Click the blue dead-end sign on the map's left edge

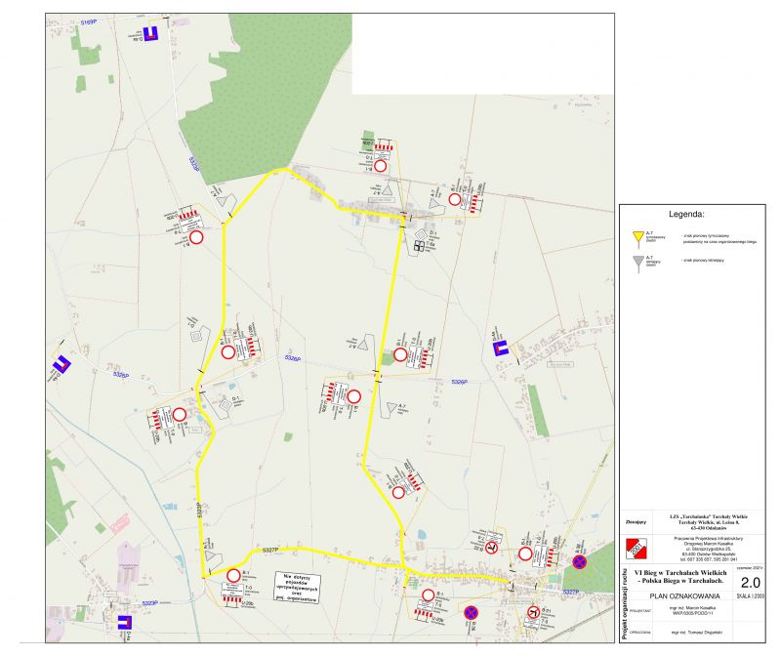[62, 365]
